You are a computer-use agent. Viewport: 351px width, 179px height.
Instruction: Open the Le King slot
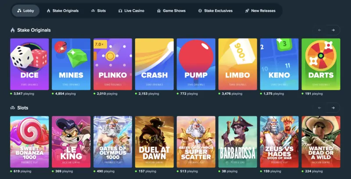[x=71, y=142]
